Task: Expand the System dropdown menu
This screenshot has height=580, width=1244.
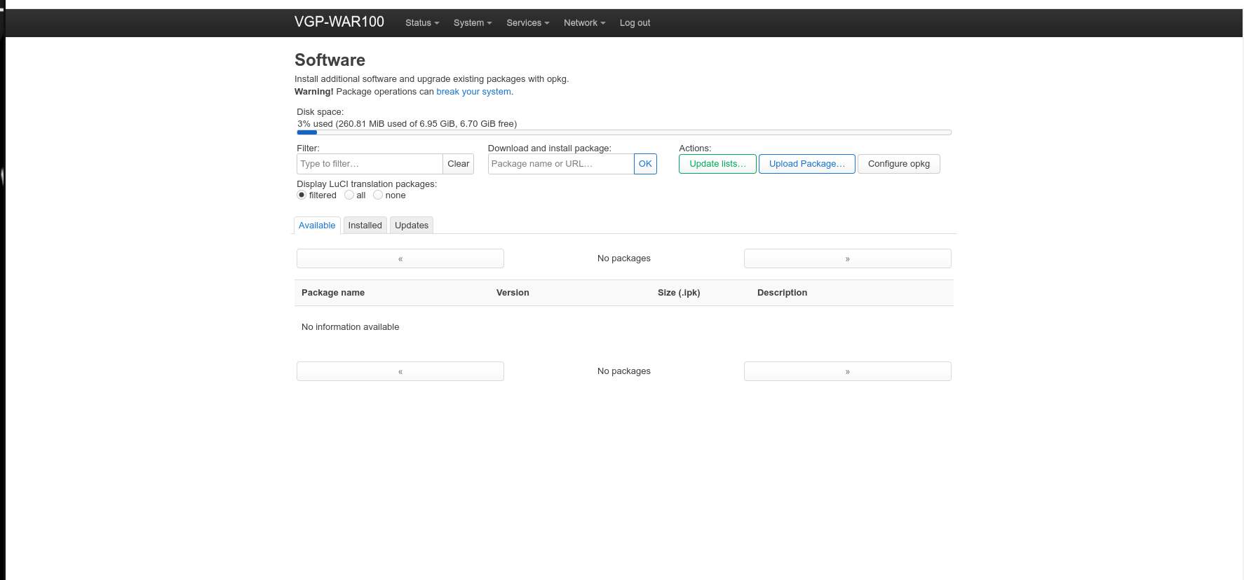Action: [x=472, y=23]
